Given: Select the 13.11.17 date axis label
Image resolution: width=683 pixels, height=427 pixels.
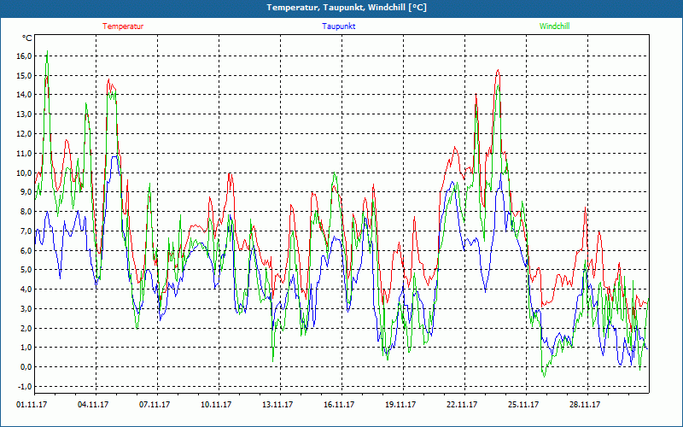Looking at the screenshot, I should (x=277, y=405).
